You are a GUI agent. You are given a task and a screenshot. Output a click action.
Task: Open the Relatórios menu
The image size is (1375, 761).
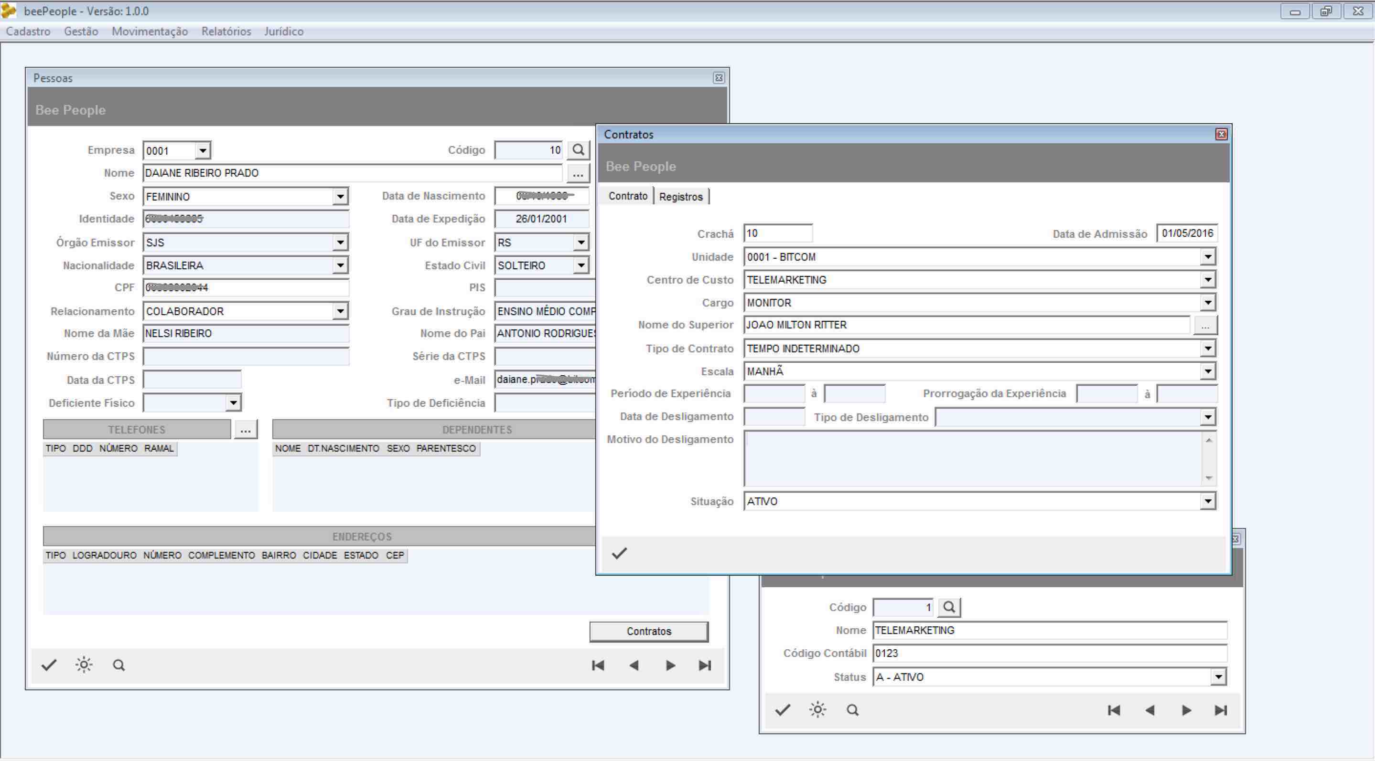[226, 32]
